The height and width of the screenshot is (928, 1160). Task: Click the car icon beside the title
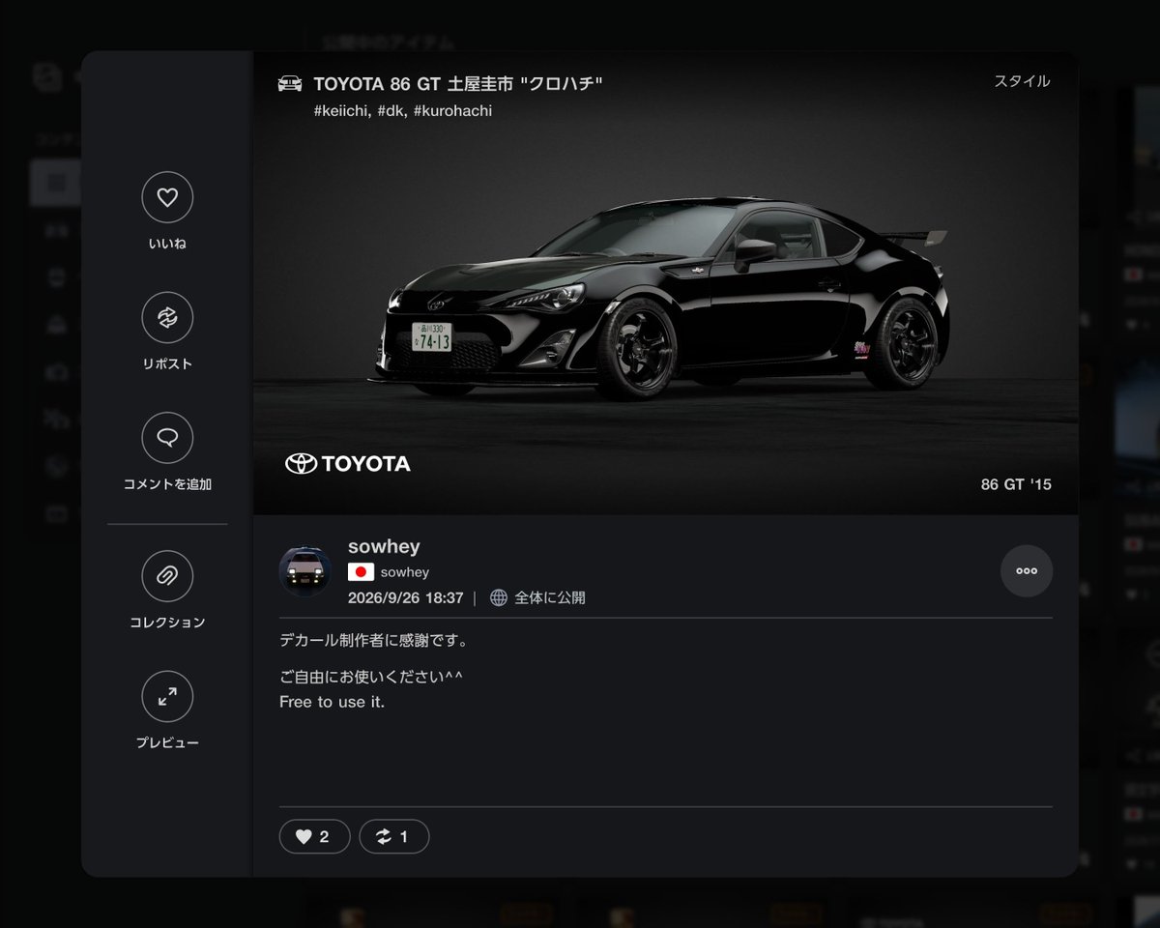[290, 84]
